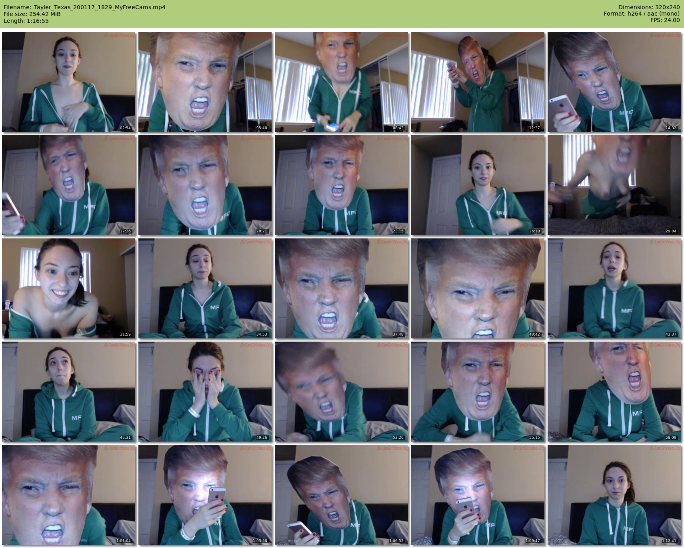Click the filename text in the header

[84, 7]
